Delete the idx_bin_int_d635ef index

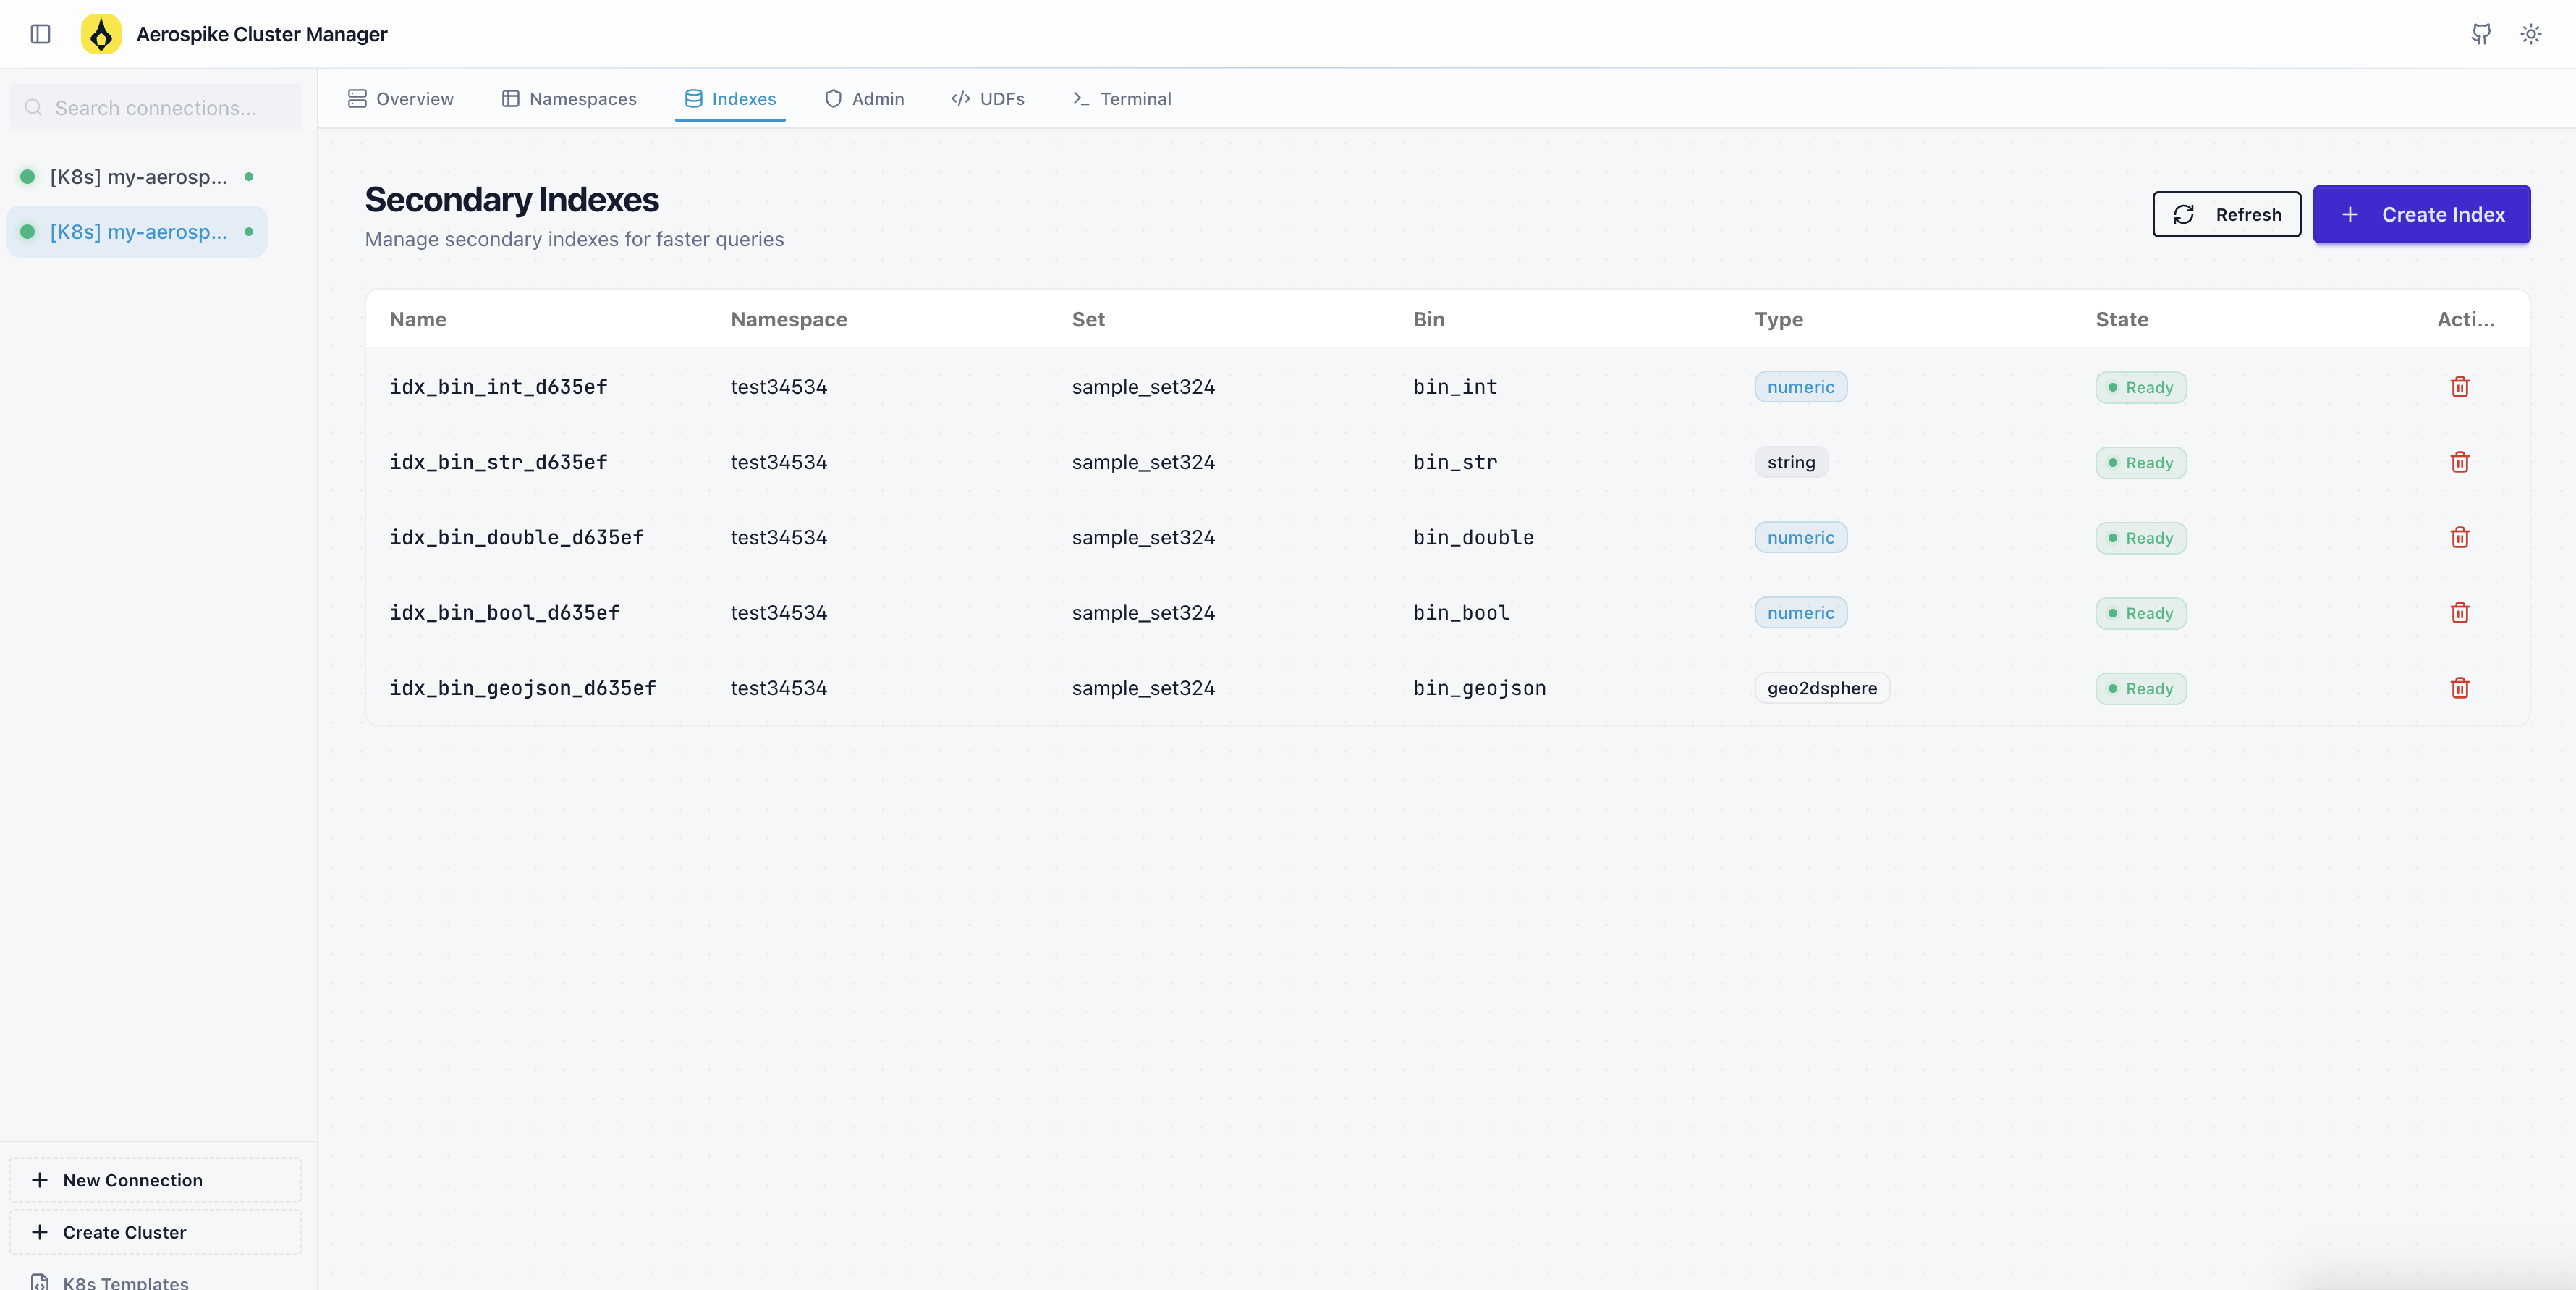pos(2460,387)
